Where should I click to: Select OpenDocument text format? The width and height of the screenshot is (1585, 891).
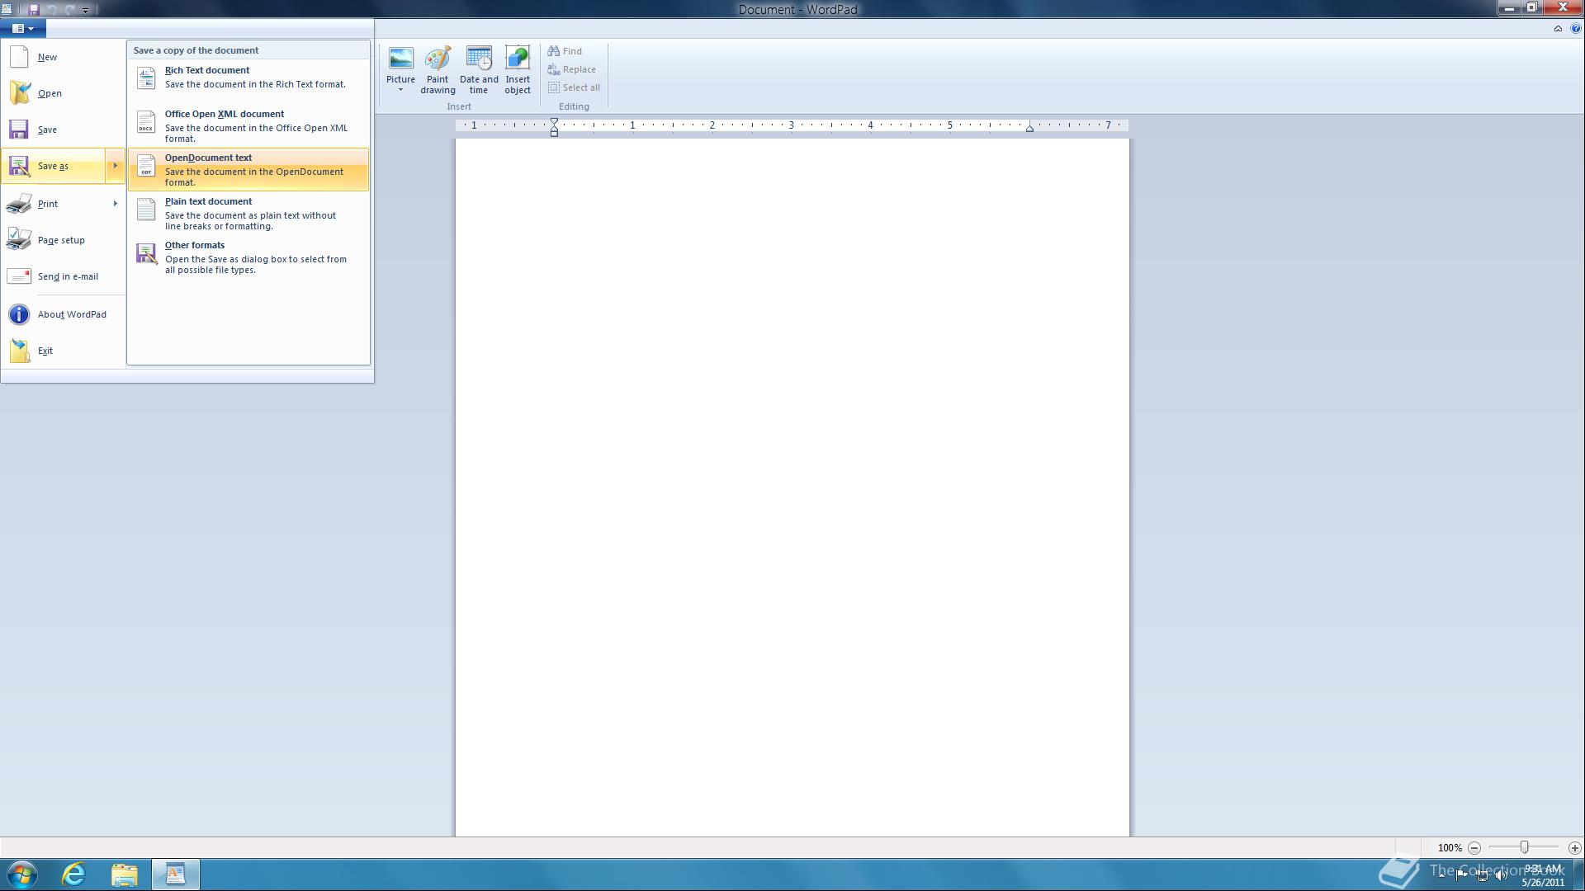point(248,169)
